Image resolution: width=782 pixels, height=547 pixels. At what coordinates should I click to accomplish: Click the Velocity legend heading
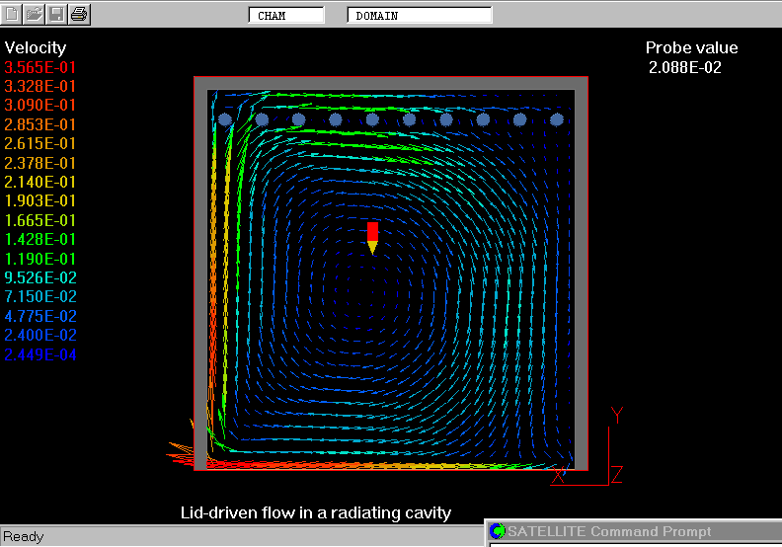36,47
